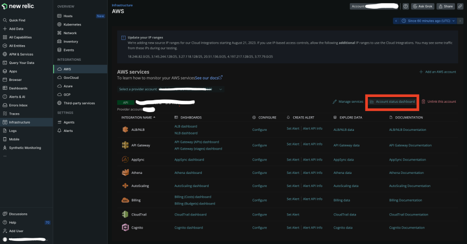The width and height of the screenshot is (467, 244).
Task: Click the Cognito integration icon
Action: (125, 227)
